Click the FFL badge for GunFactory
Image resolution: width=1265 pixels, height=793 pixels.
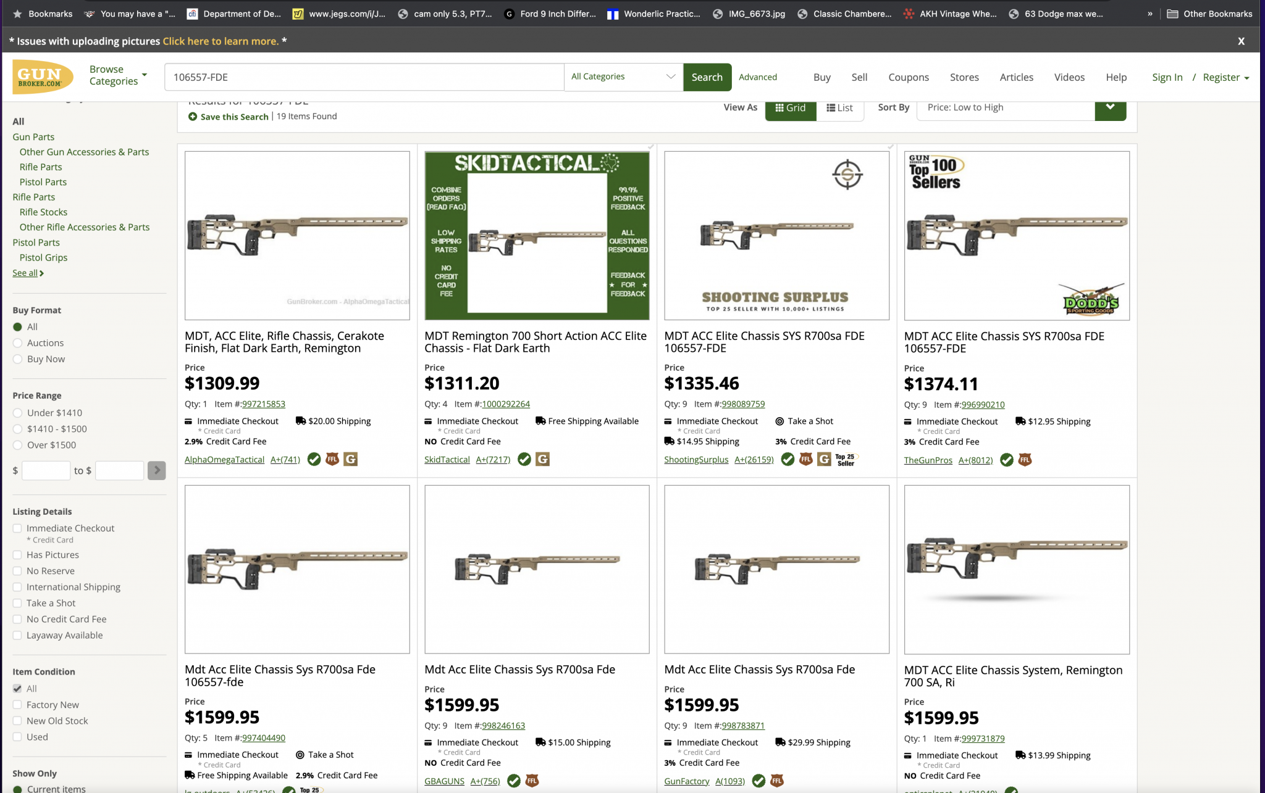click(x=777, y=781)
